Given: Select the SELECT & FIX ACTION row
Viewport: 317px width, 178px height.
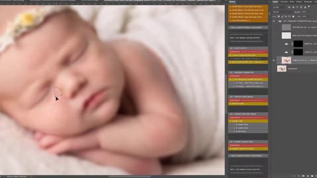Looking at the screenshot, I should [248, 62].
